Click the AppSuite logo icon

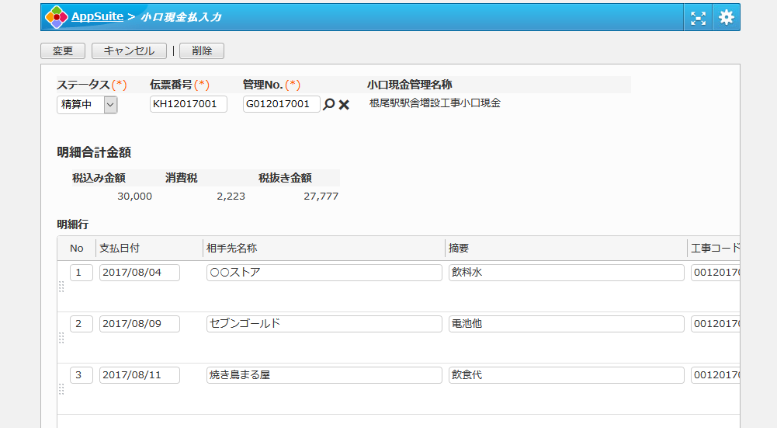point(56,17)
